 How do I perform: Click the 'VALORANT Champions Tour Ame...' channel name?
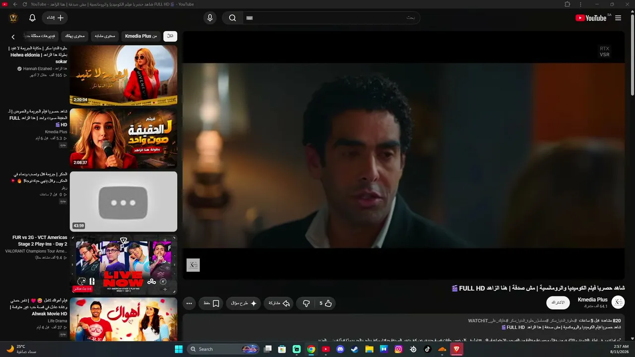click(x=36, y=251)
